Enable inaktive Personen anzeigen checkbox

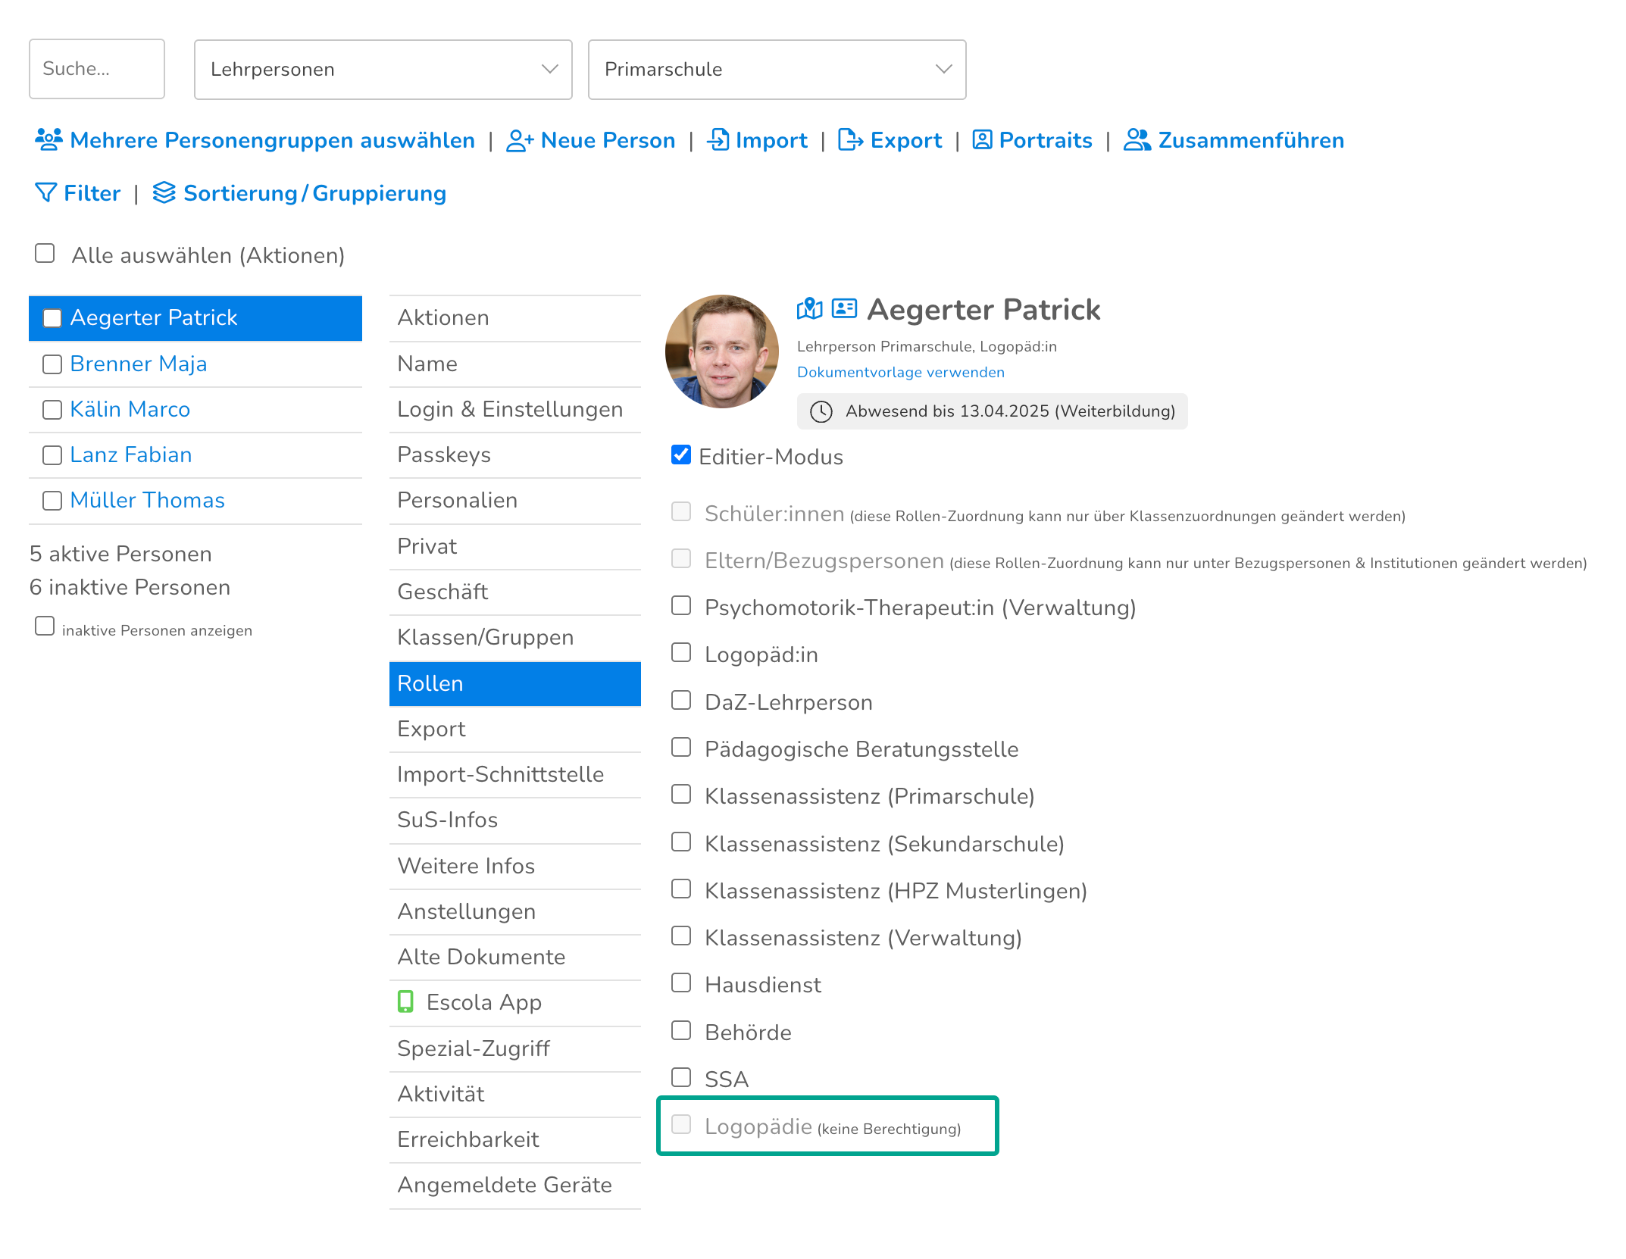coord(45,626)
